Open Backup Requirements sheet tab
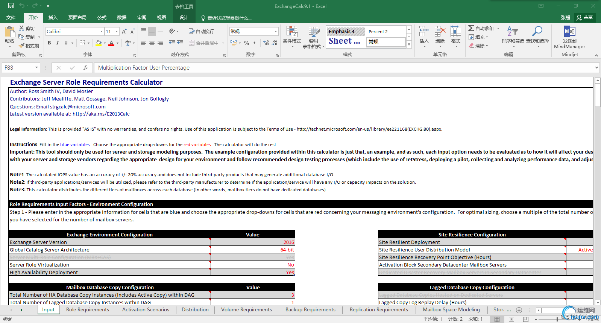This screenshot has height=323, width=601. (x=310, y=310)
